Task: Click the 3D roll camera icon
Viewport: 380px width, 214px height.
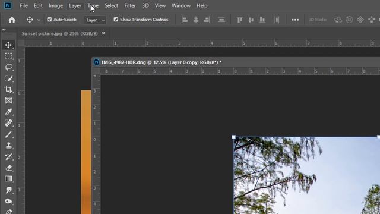Action: click(349, 20)
